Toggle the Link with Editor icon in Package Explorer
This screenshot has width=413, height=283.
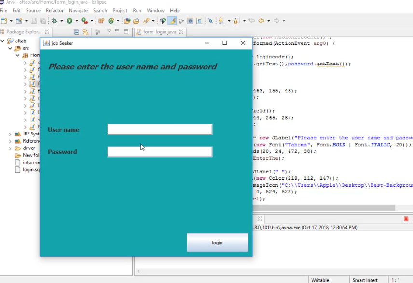click(85, 31)
